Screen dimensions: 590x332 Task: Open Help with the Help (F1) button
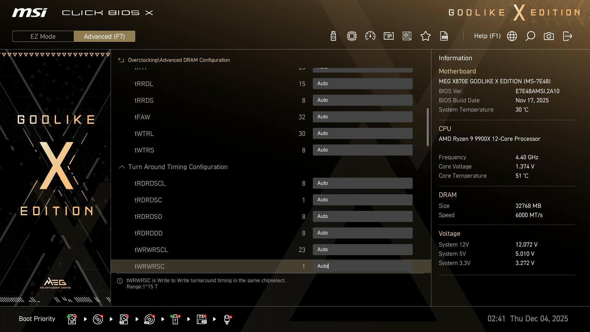click(x=487, y=36)
